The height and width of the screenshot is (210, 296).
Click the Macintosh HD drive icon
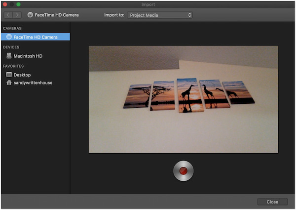click(9, 56)
